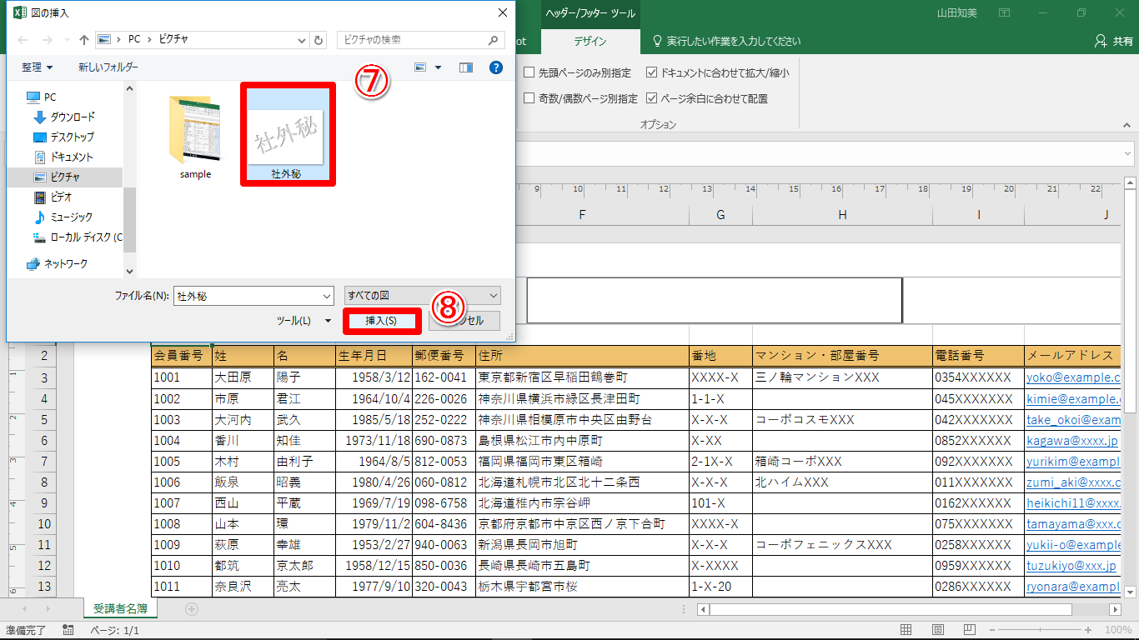This screenshot has height=640, width=1139.
Task: Go forward in the file dialog
Action: 47,40
